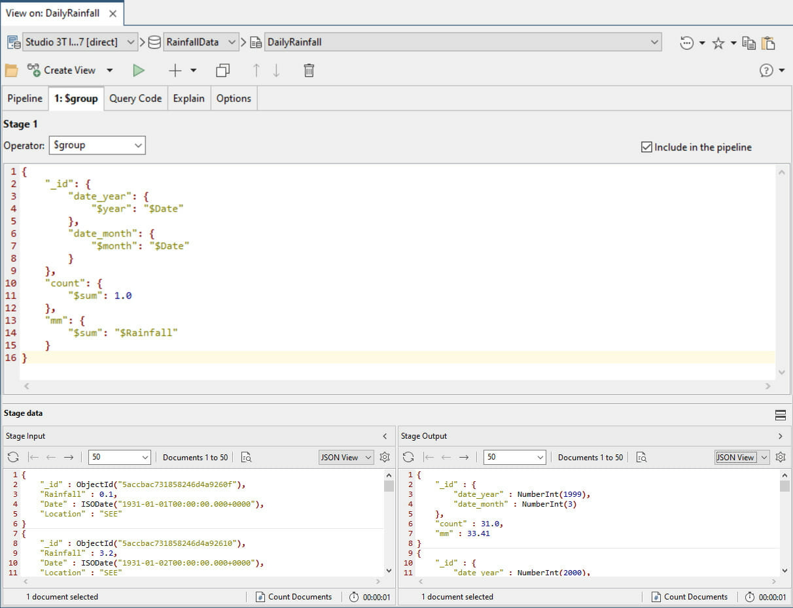Open Stage Output settings gear
The image size is (793, 608).
780,458
